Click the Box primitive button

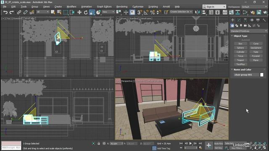pyautogui.click(x=240, y=44)
